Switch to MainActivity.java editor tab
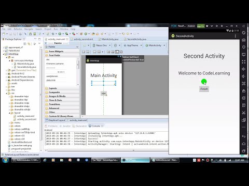 (110, 39)
